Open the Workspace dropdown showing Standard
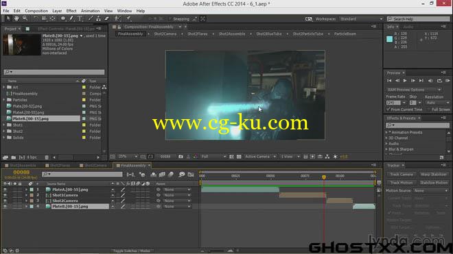This screenshot has height=254, width=453. [361, 19]
